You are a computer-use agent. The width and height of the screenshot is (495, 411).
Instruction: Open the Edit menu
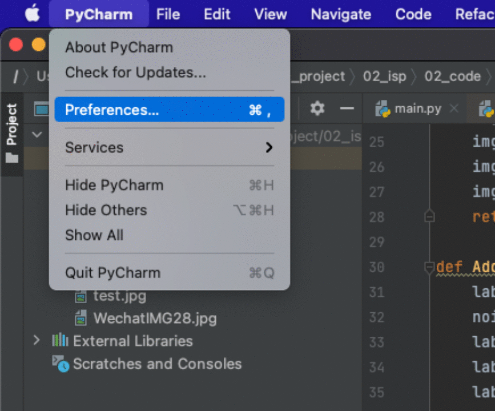click(217, 14)
